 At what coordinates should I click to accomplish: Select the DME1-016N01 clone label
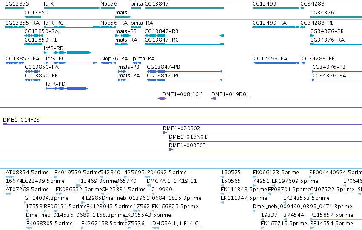coord(188,137)
